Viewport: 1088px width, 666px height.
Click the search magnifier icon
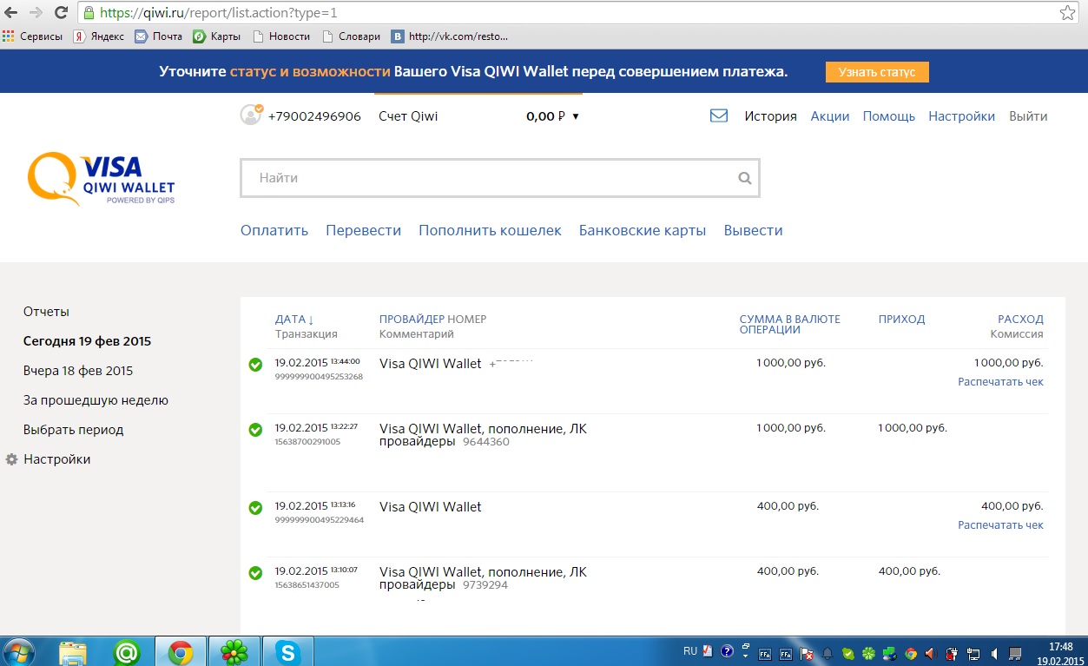(x=744, y=178)
